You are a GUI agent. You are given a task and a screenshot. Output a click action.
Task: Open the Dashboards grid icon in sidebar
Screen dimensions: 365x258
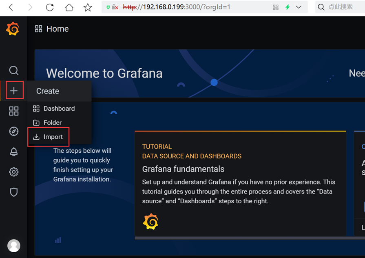[x=14, y=111]
